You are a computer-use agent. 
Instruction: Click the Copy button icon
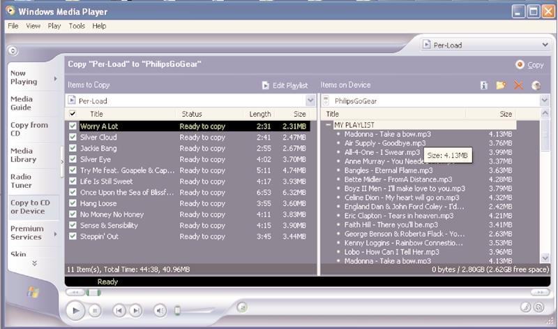(x=520, y=64)
